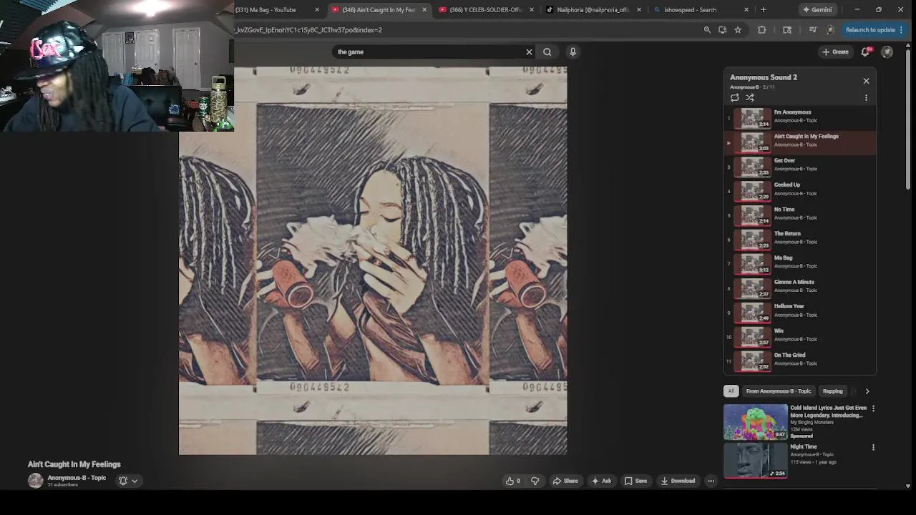Switch to the 'Y CELEB-SOLDIER' browser tab
The image size is (916, 515).
pyautogui.click(x=487, y=10)
